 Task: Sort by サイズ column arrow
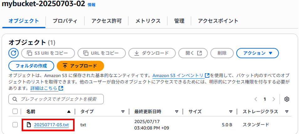(x=231, y=111)
